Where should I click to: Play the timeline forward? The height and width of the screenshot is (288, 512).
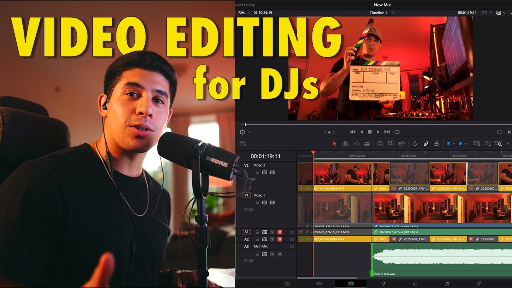(378, 132)
